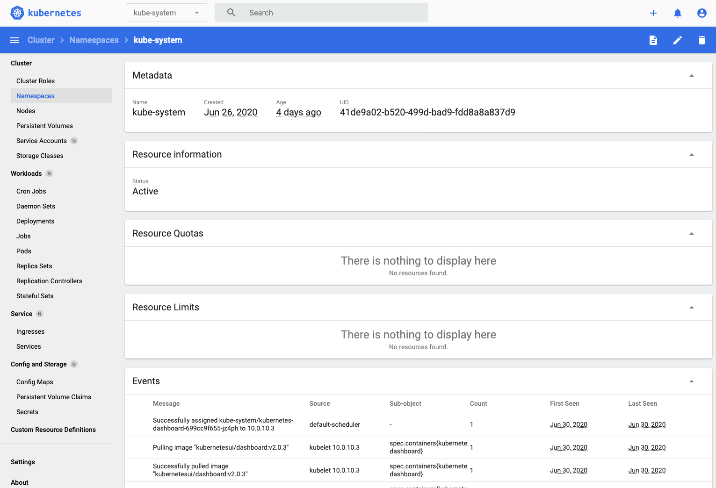Open Persistent Volumes in sidebar
This screenshot has width=716, height=488.
[44, 126]
